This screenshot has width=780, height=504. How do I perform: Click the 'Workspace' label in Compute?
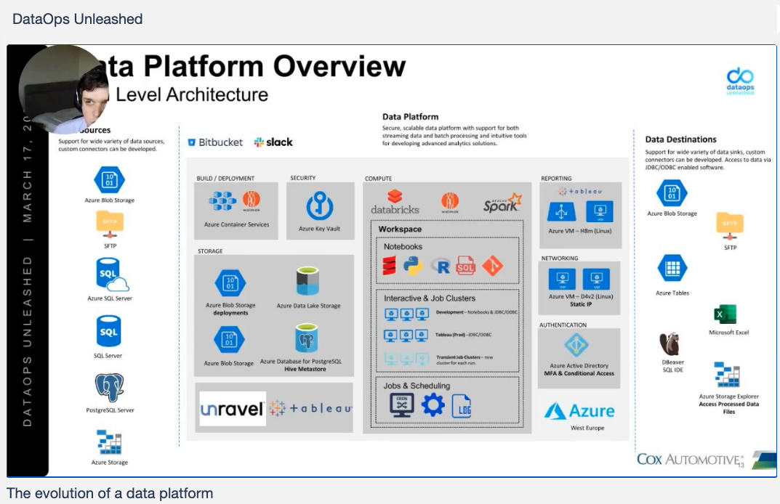400,229
